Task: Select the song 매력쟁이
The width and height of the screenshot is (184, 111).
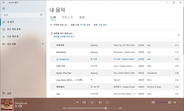Action: coord(115,87)
